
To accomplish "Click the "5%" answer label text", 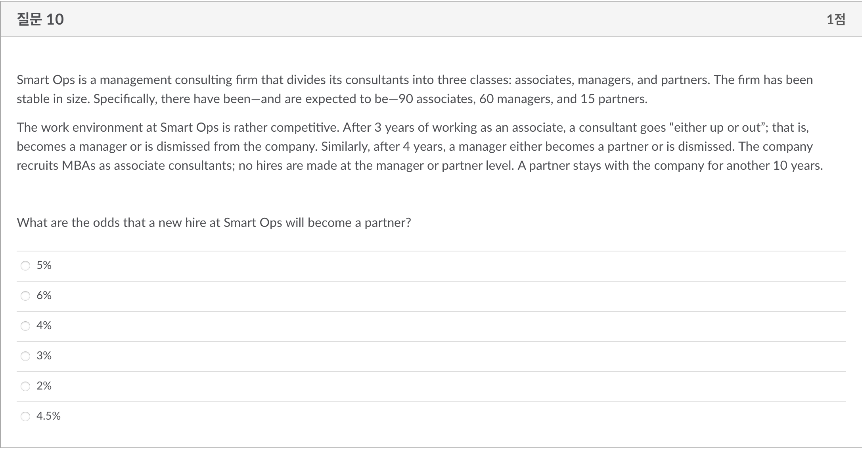I will click(x=44, y=265).
